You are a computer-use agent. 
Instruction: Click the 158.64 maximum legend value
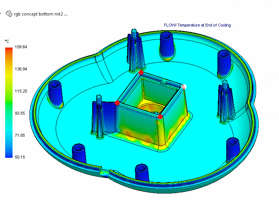coord(21,47)
